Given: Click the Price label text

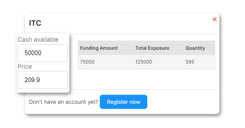Looking at the screenshot, I should click(25, 67).
